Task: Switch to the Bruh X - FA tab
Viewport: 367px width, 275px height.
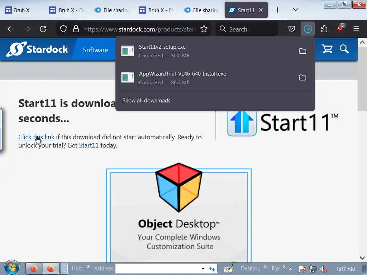Action: coord(156,10)
